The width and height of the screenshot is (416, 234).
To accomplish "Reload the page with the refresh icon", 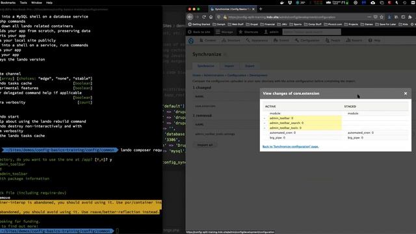I will (x=203, y=17).
